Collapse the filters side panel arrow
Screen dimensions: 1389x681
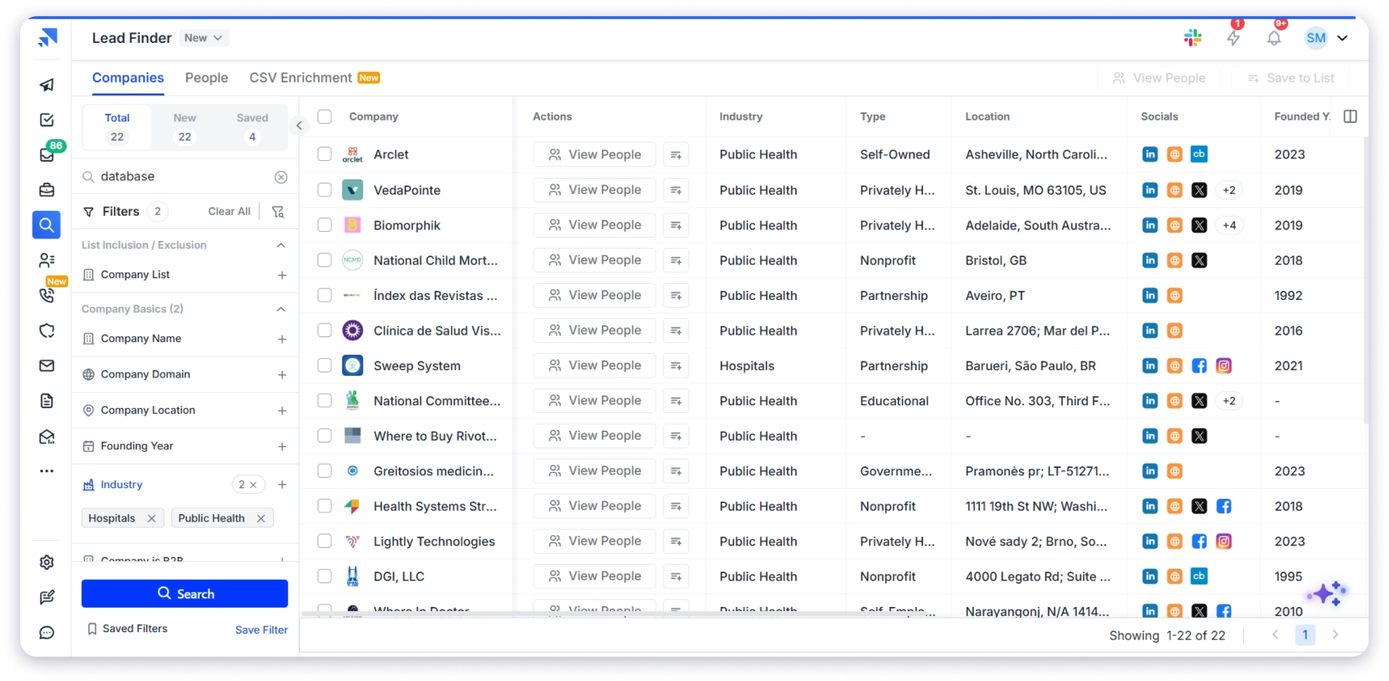tap(298, 126)
